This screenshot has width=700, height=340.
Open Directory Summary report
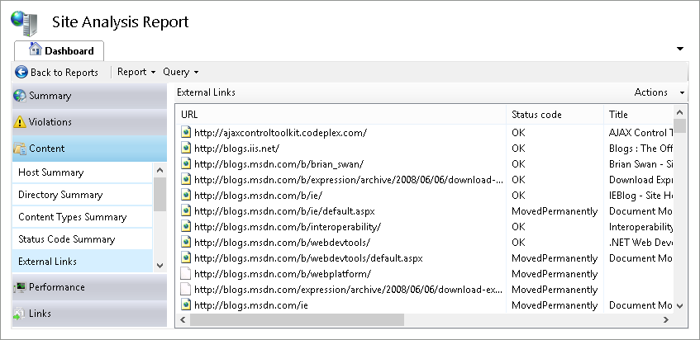click(x=60, y=196)
